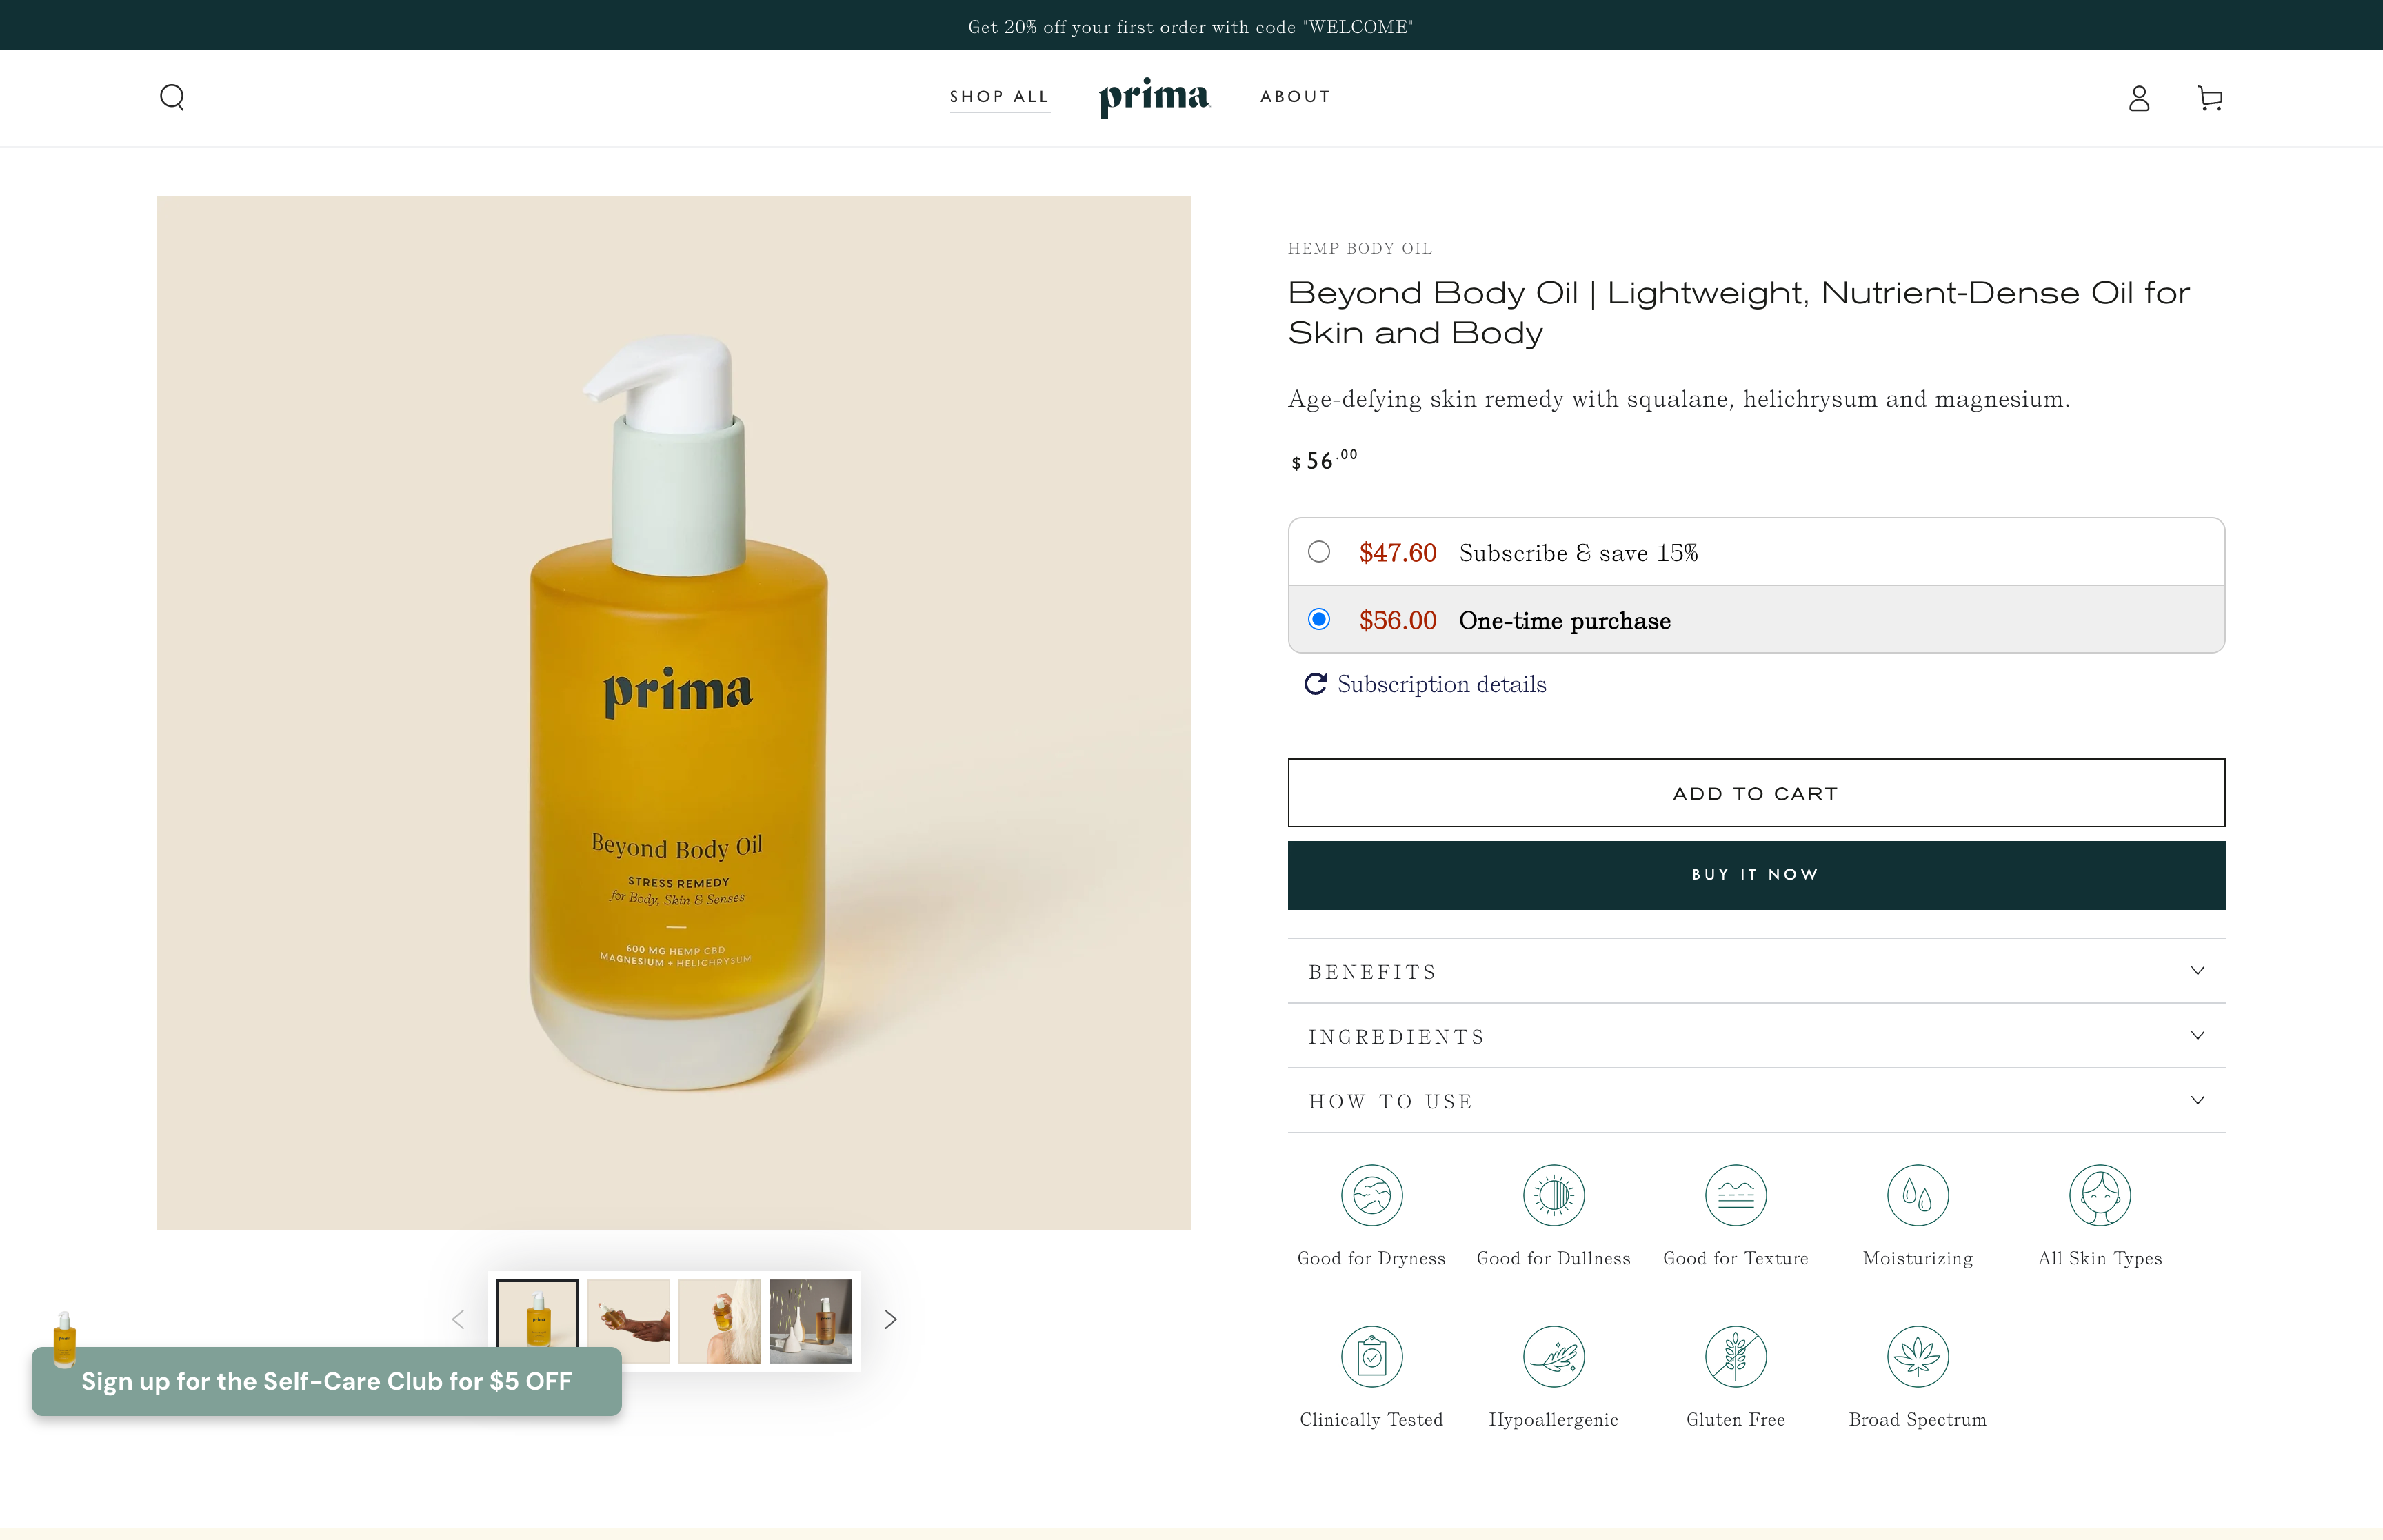This screenshot has height=1540, width=2383.
Task: Expand the BENEFITS section
Action: [1756, 971]
